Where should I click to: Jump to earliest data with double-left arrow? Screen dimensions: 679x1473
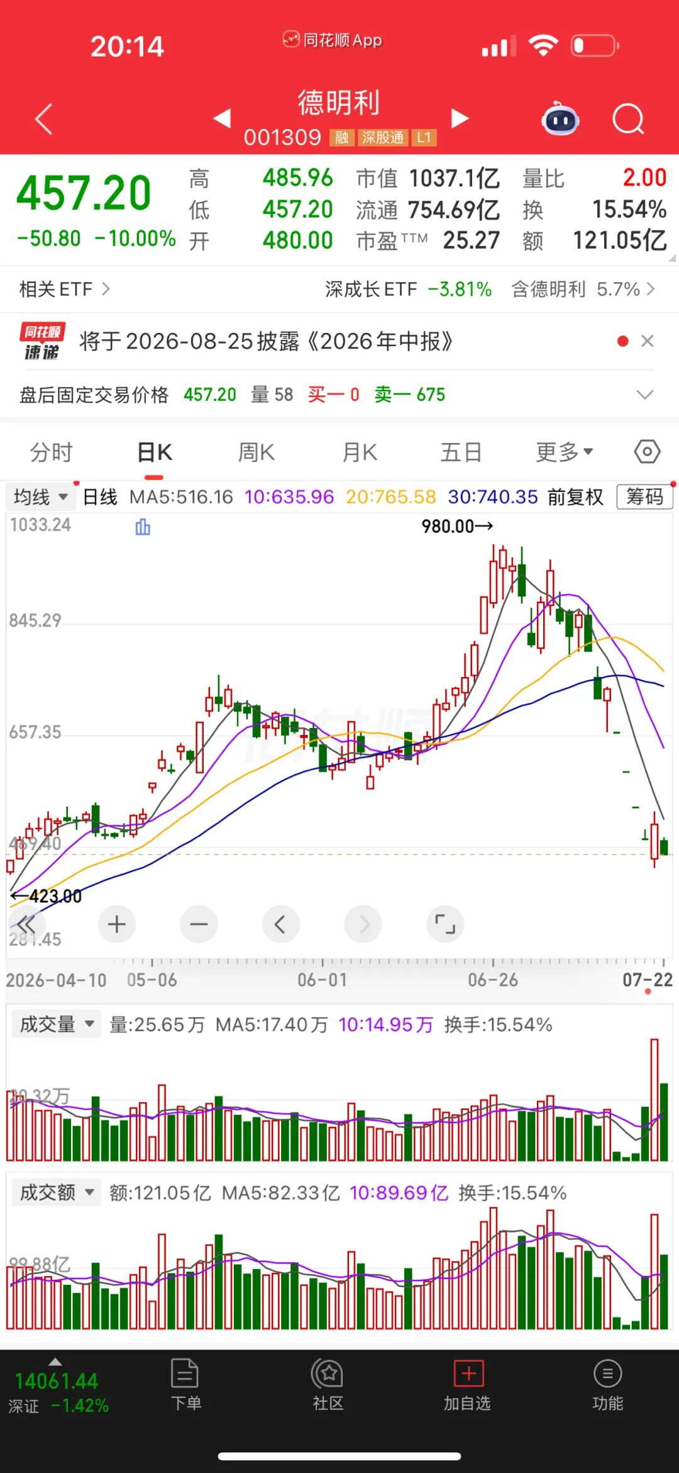26,924
